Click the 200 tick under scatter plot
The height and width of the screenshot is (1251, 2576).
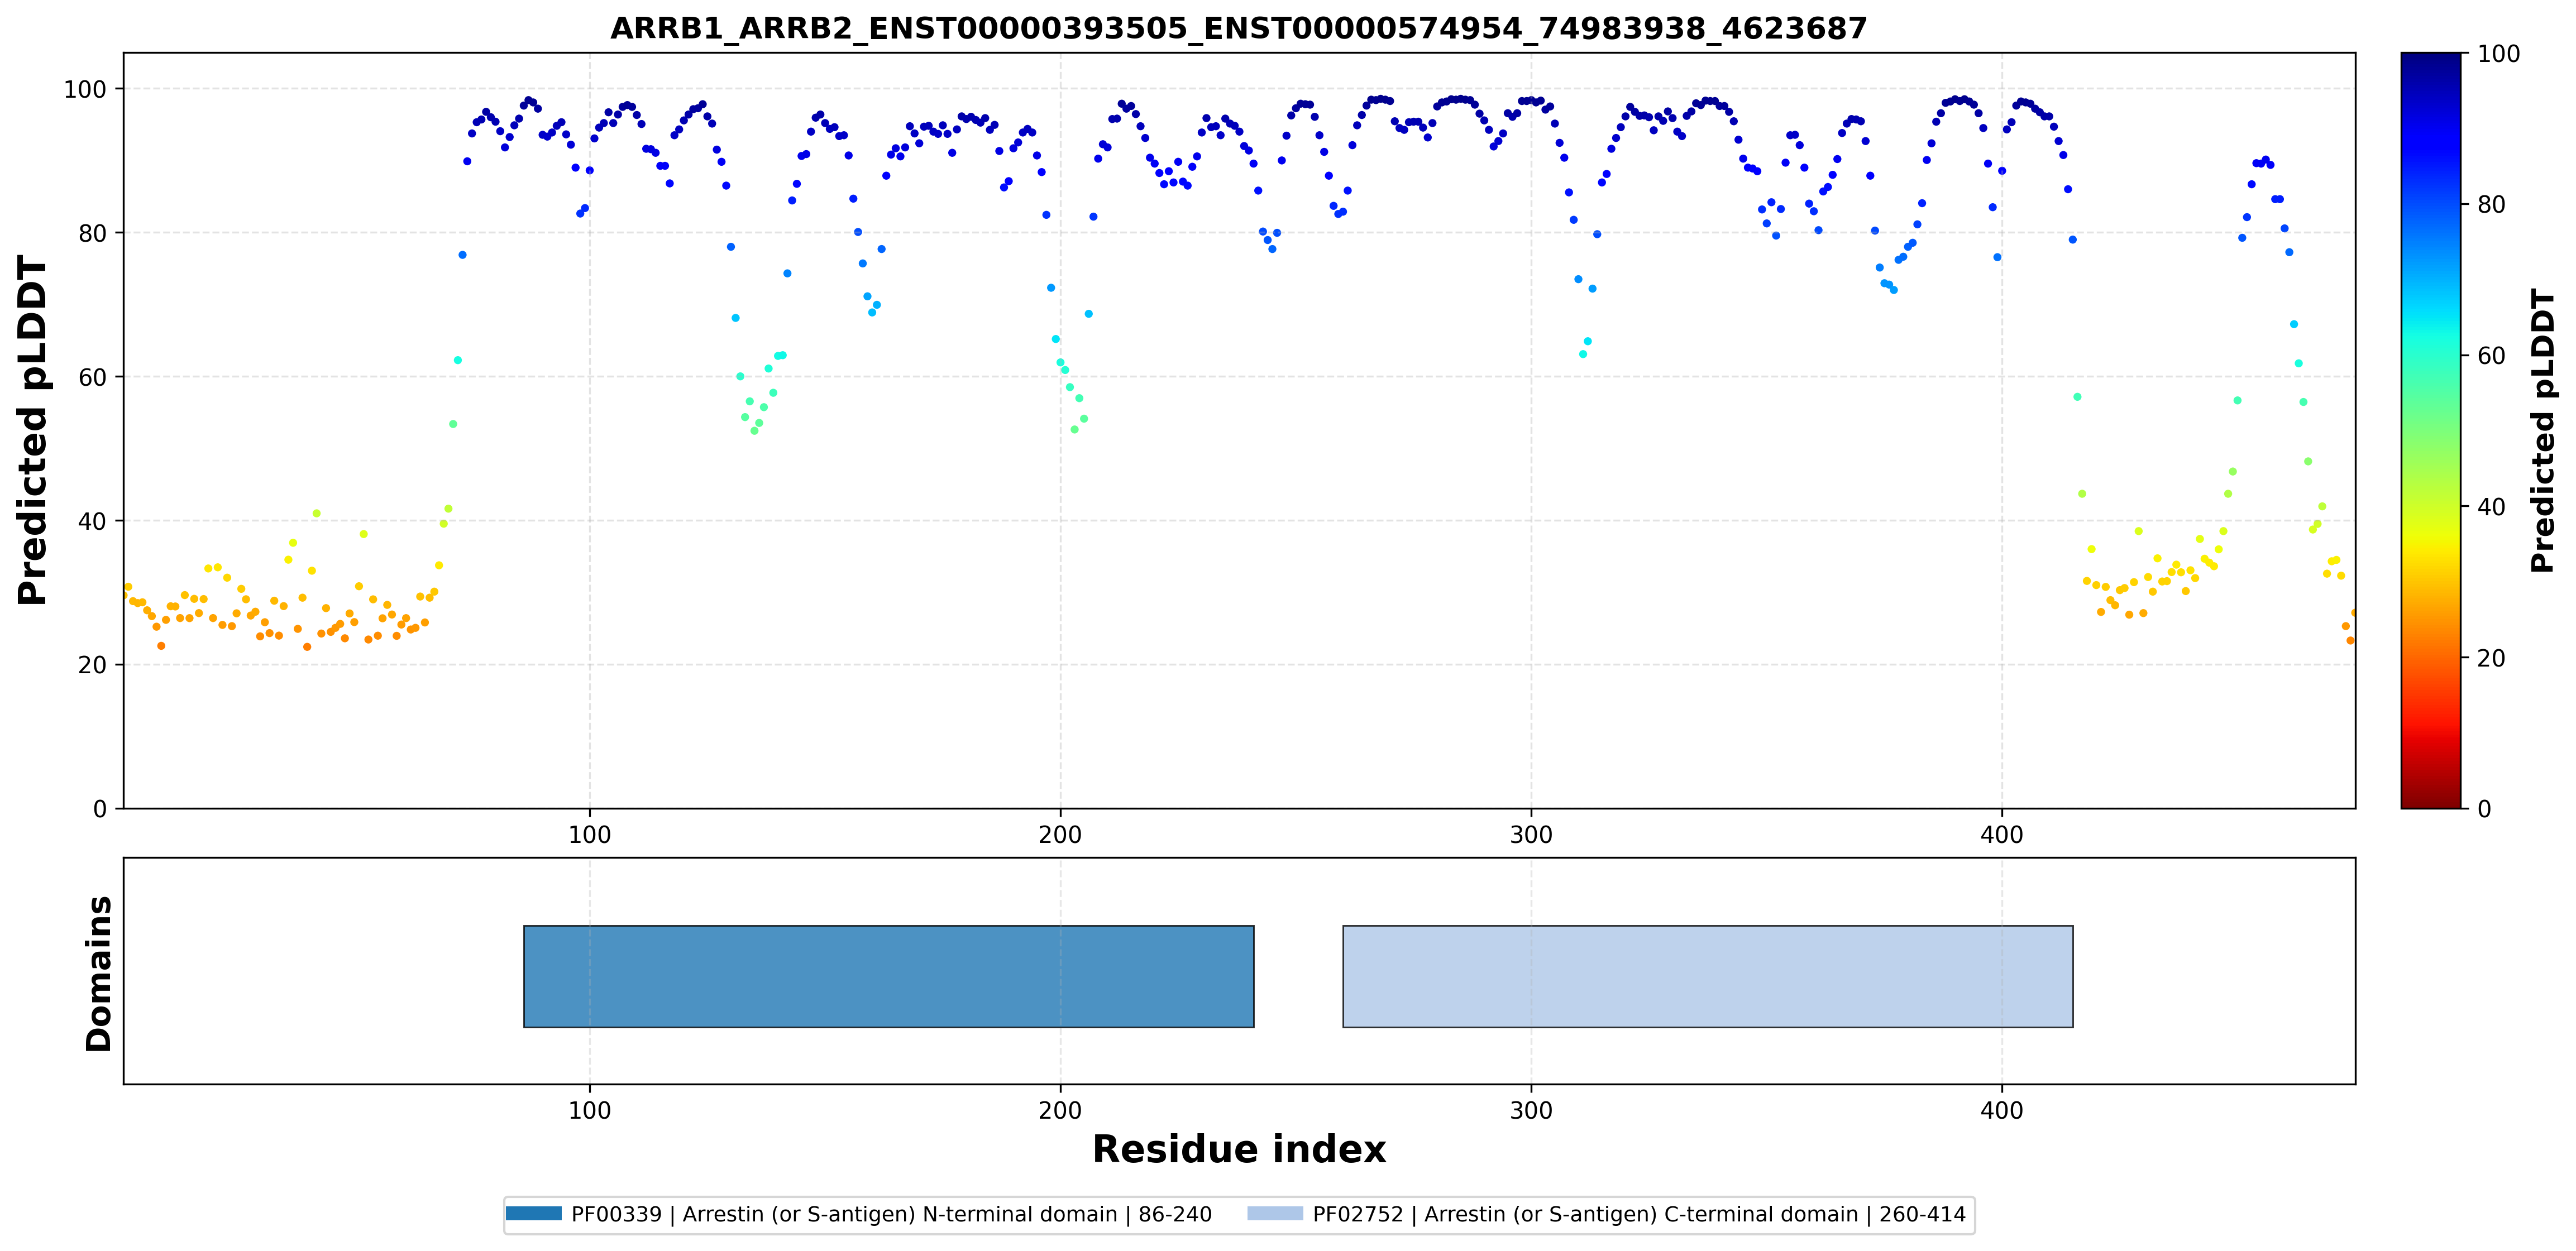tap(1060, 834)
